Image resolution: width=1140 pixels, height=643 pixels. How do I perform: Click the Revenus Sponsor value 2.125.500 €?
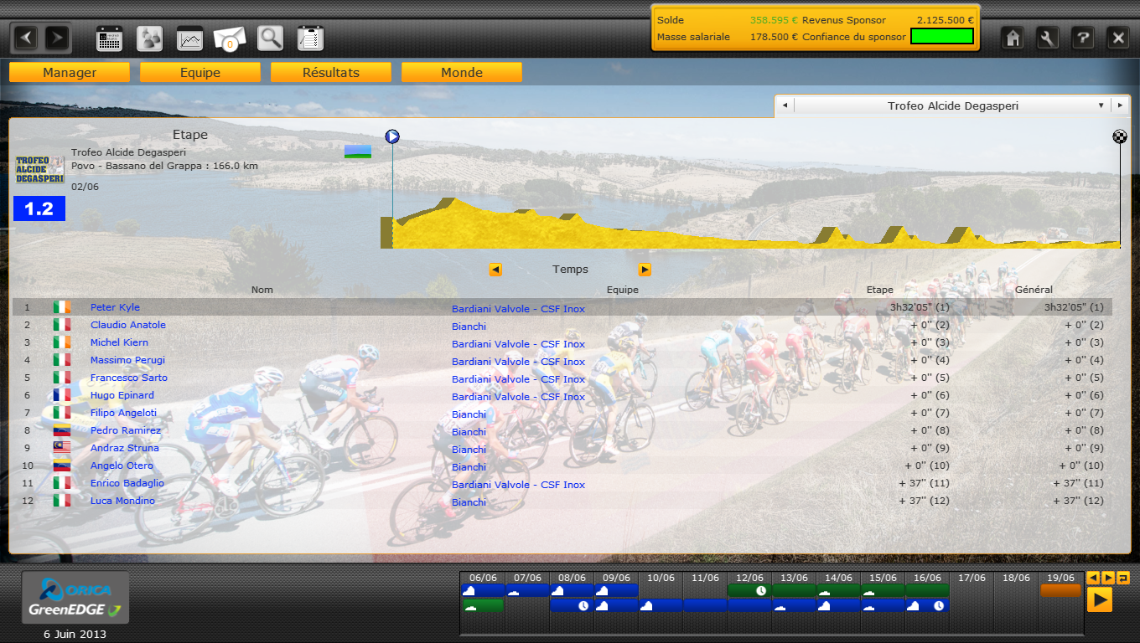[x=946, y=19]
